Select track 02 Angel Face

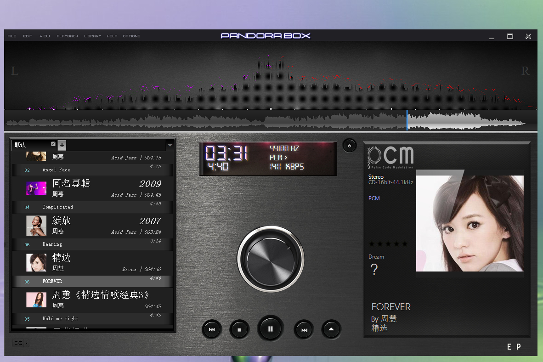[92, 170]
